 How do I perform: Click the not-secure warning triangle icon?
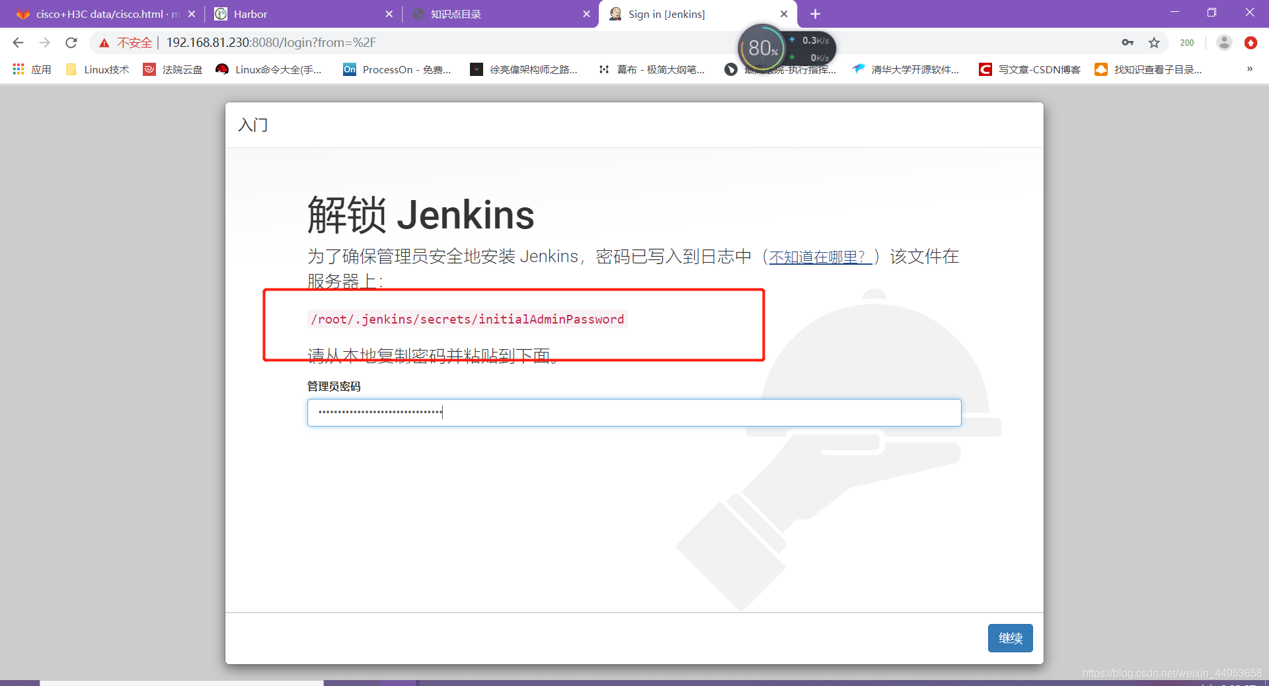104,43
